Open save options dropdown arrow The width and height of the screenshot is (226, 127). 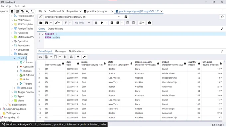click(51, 23)
